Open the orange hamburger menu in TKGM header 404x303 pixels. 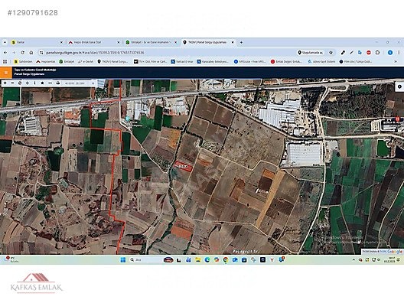[6, 73]
